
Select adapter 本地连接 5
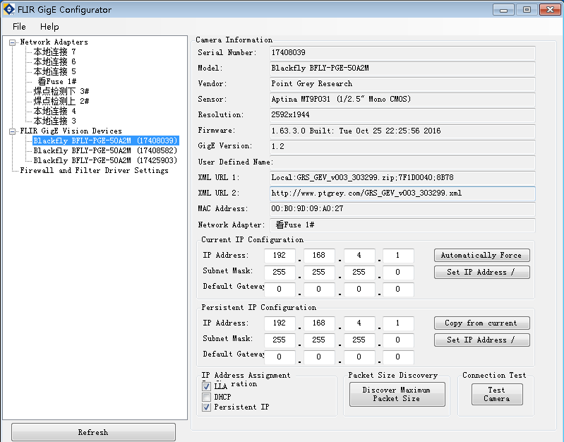pos(54,71)
